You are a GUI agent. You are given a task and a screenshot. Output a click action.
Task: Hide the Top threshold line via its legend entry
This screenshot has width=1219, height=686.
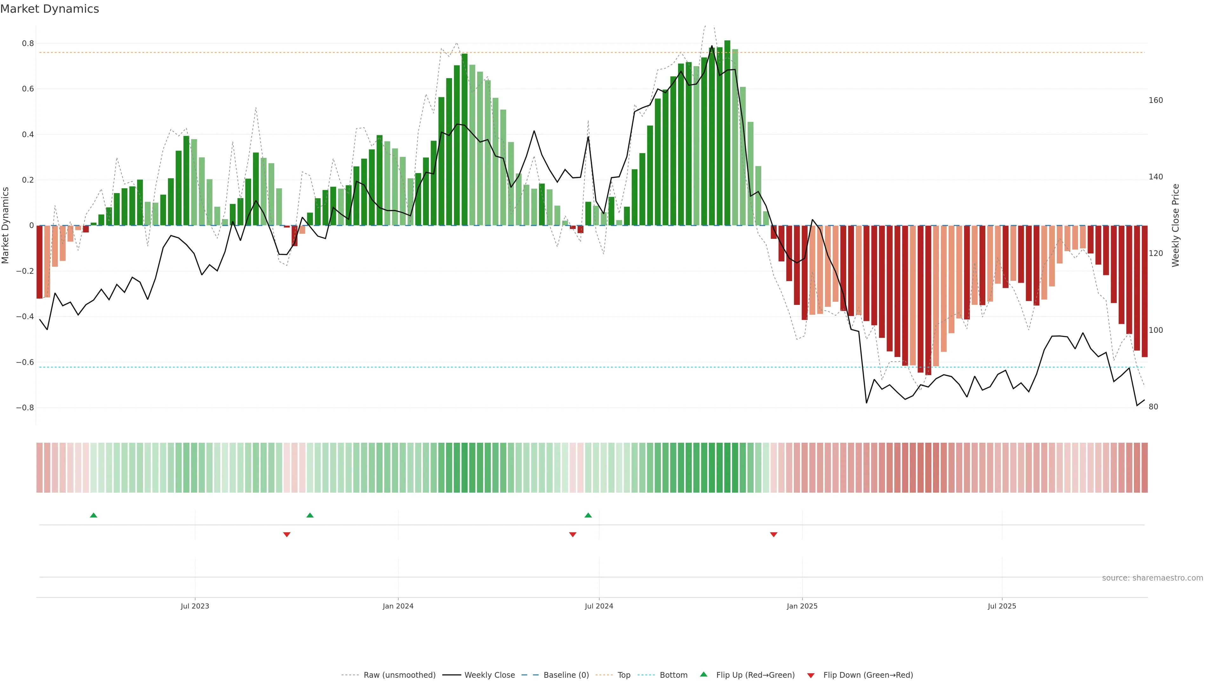[x=624, y=675]
